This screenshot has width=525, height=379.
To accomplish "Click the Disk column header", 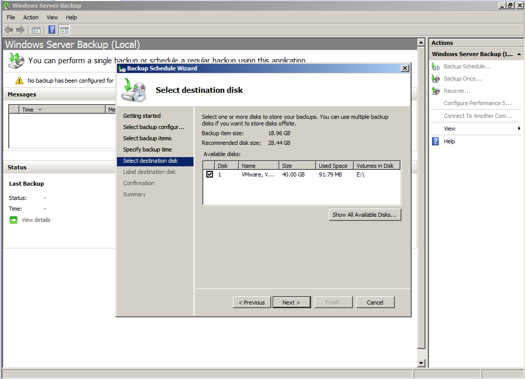I will (226, 166).
